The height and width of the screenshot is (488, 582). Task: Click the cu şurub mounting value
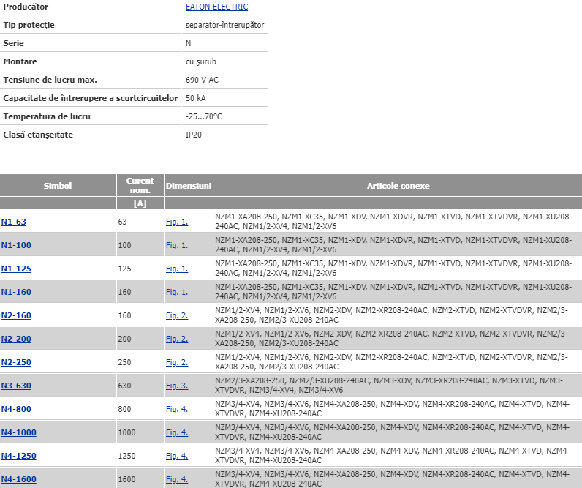click(x=201, y=61)
